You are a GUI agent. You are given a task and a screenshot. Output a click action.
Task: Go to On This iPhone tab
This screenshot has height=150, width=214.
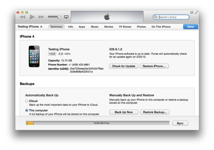(161, 27)
